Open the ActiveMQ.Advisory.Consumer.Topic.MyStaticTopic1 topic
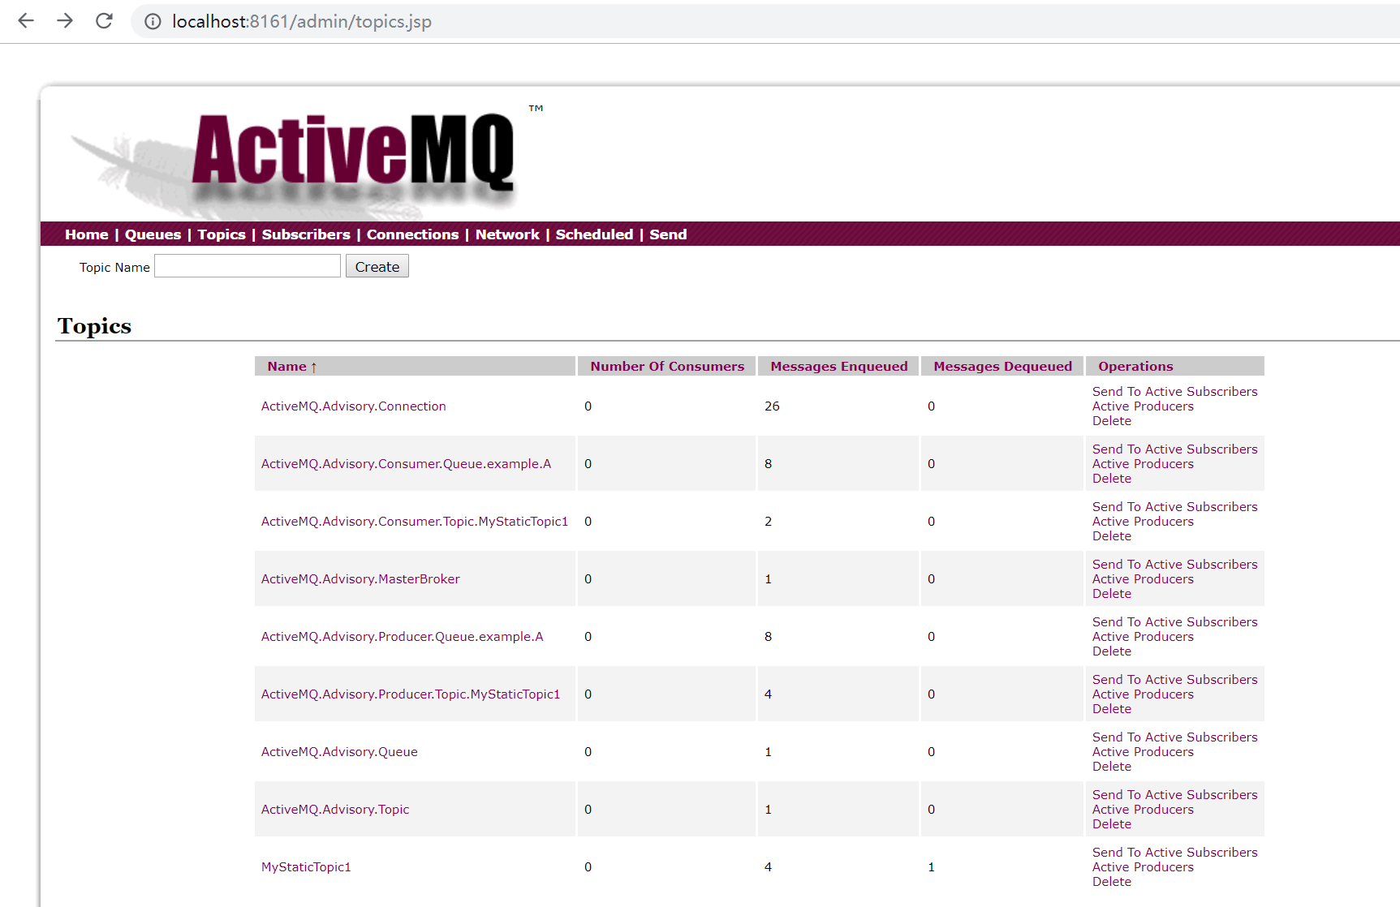Screen dimensions: 1400x907 pos(415,522)
